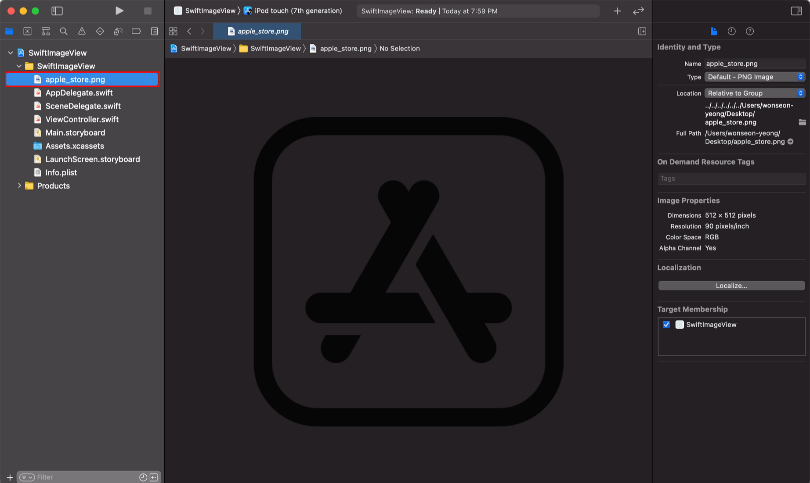Open the navigator filter options menu

click(27, 477)
